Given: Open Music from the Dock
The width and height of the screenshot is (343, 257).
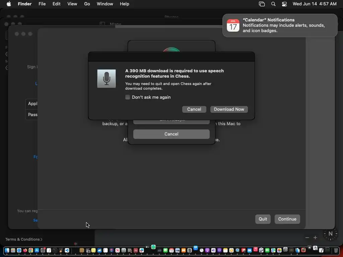Looking at the screenshot, I should coord(256,249).
